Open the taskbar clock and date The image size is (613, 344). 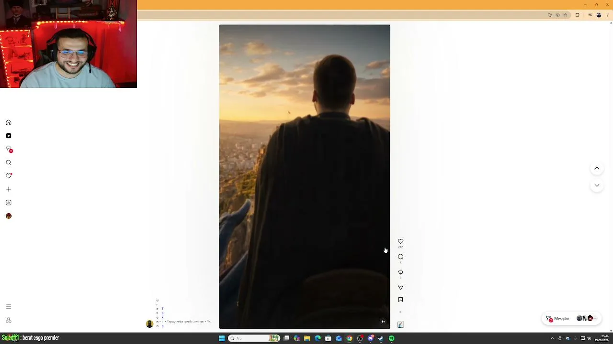tap(602, 338)
